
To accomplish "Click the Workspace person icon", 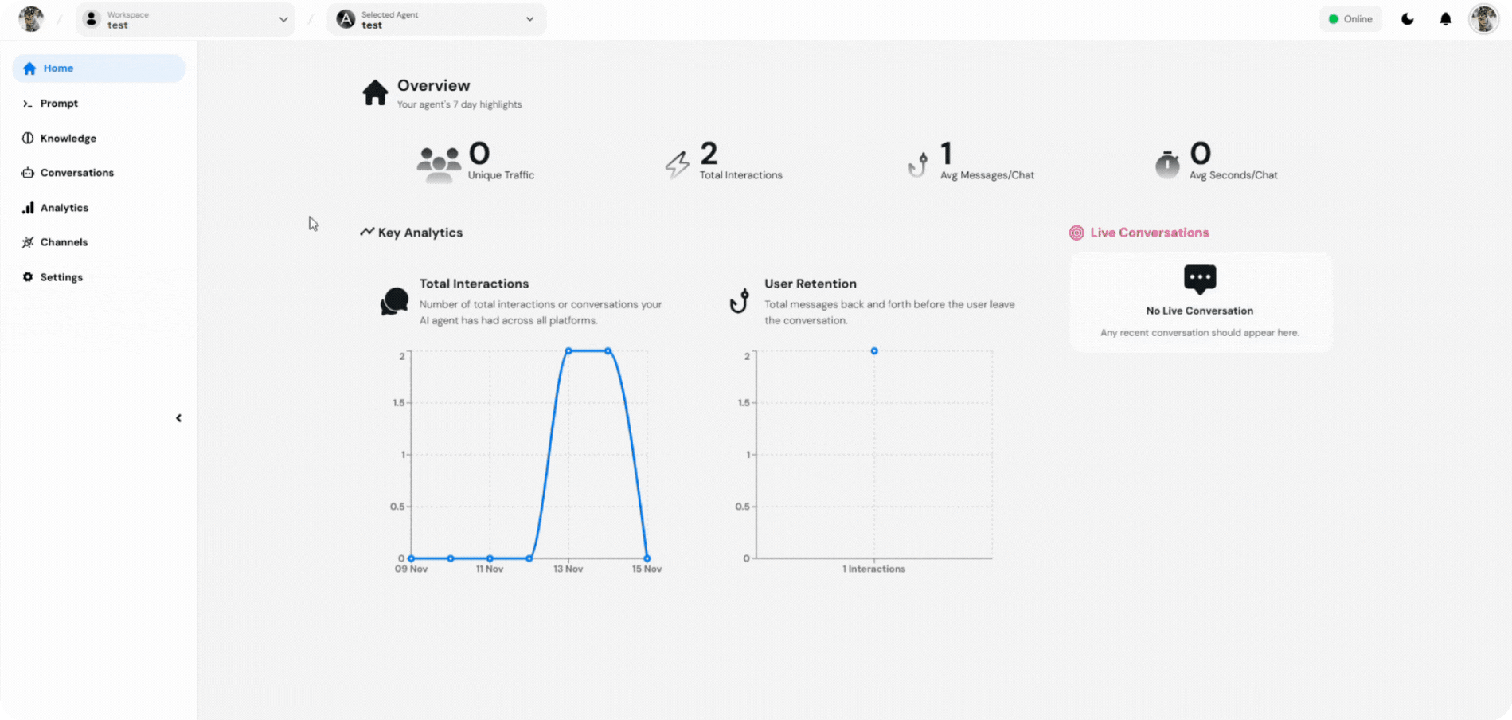I will 92,19.
